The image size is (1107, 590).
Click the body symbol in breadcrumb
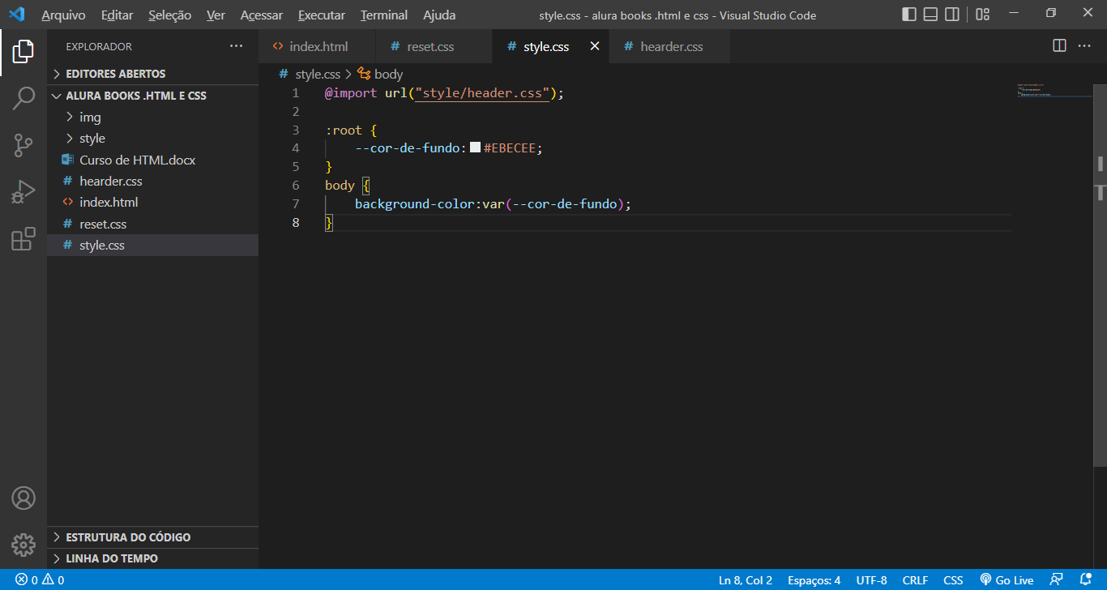click(380, 74)
